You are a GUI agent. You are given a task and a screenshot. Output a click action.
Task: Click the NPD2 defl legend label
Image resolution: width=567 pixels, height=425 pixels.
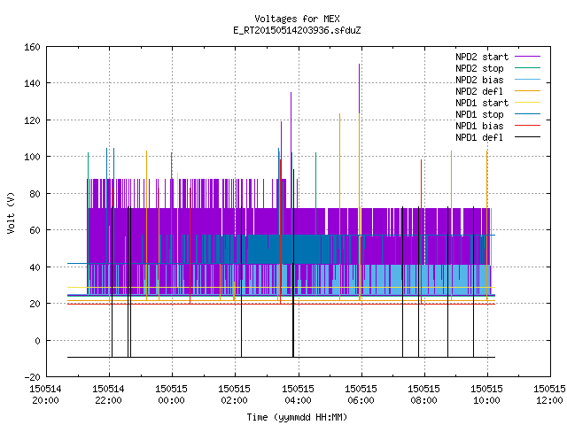[x=479, y=91]
